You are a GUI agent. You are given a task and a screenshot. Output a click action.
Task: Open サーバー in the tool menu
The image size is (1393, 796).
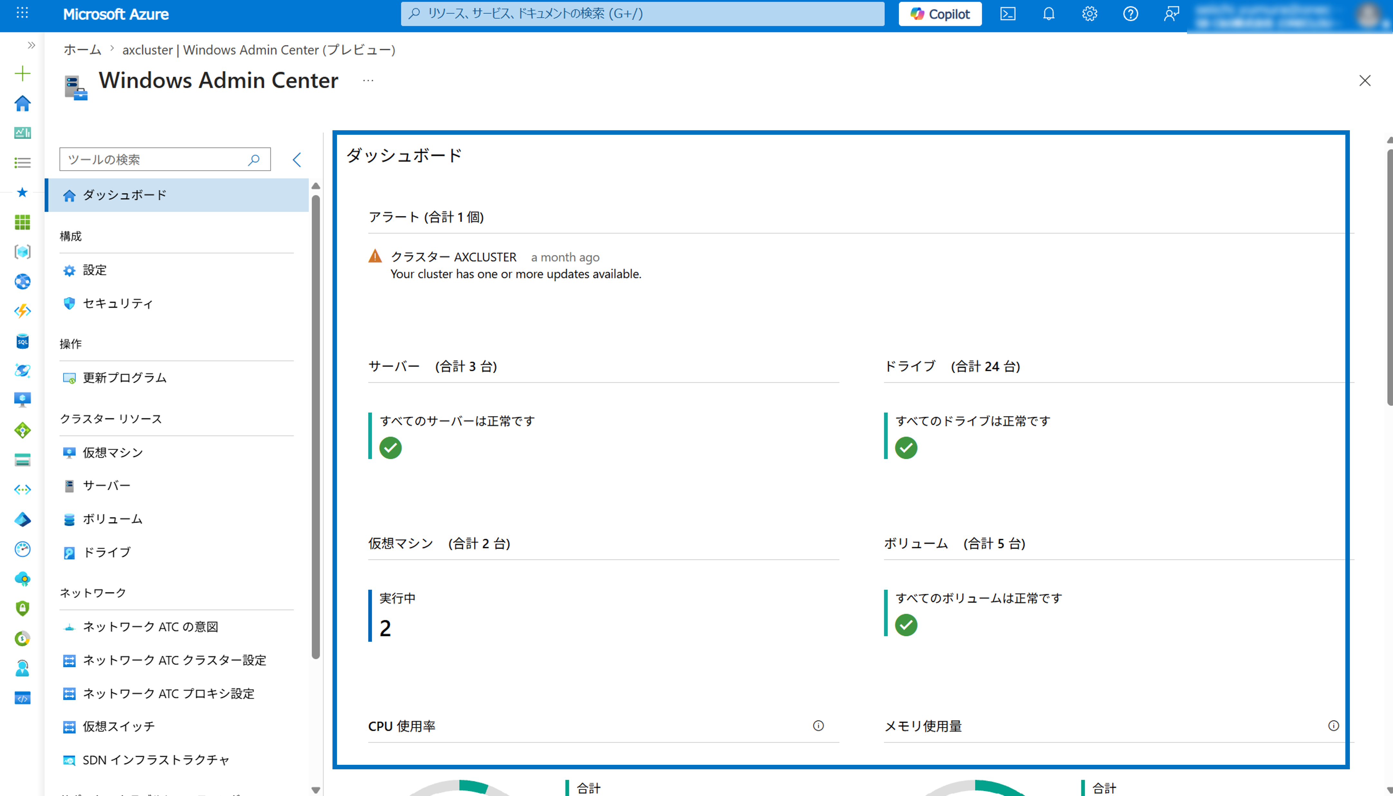click(x=177, y=485)
